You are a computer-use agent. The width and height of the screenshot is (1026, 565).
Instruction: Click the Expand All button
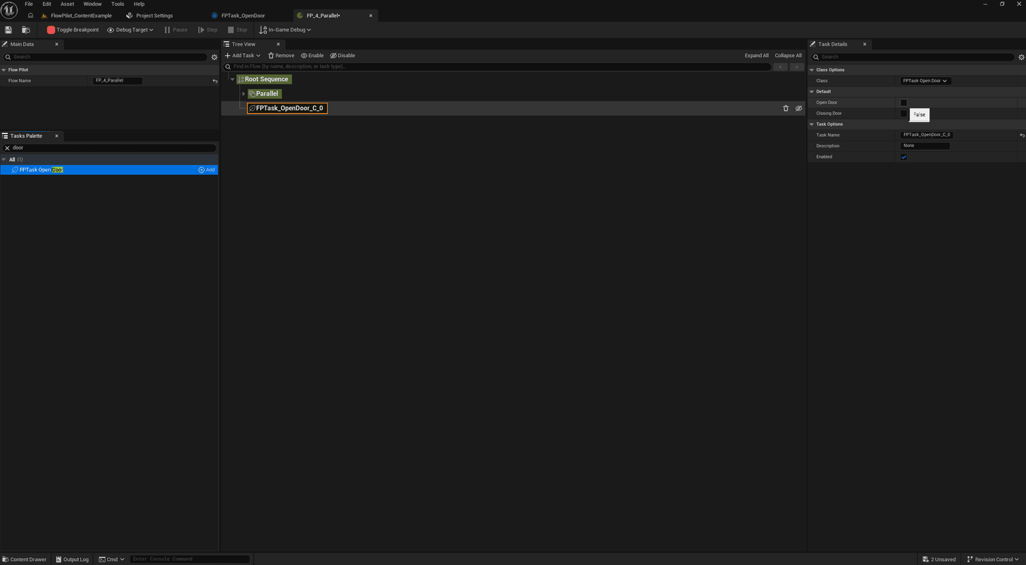pyautogui.click(x=756, y=56)
